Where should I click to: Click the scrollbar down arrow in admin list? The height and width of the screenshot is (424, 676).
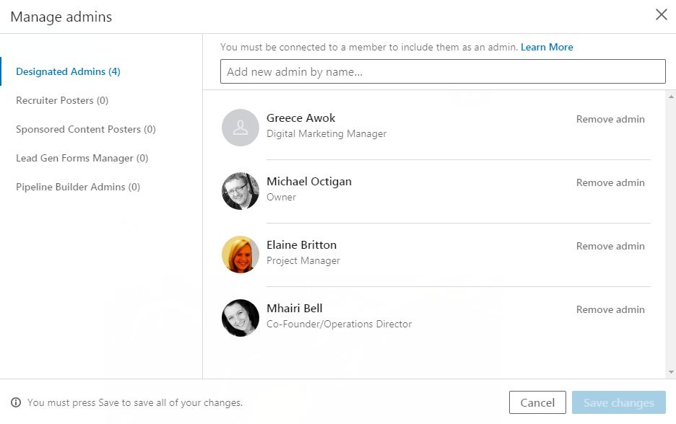[x=671, y=372]
